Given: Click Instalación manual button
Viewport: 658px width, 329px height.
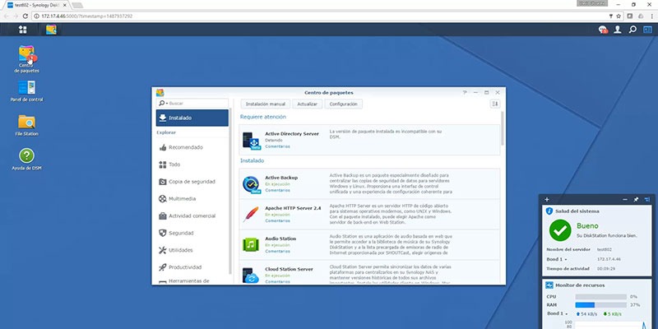Looking at the screenshot, I should click(x=265, y=104).
